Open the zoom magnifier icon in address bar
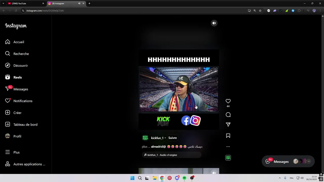 tap(255, 11)
